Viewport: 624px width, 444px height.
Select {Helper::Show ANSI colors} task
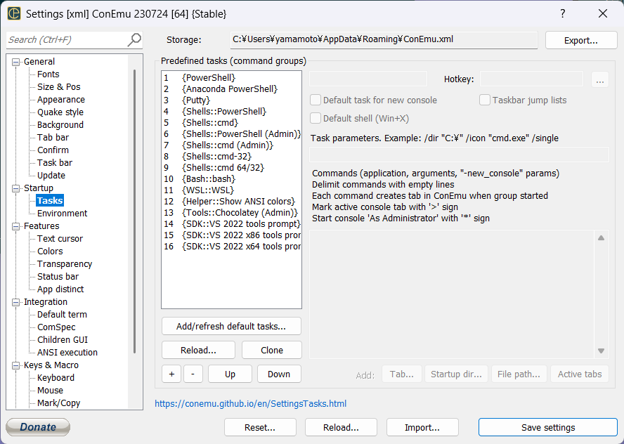pyautogui.click(x=230, y=202)
